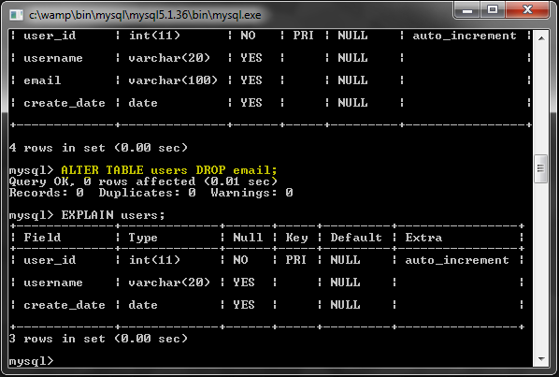Image resolution: width=559 pixels, height=377 pixels.
Task: Click the Field column header
Action: click(x=42, y=238)
